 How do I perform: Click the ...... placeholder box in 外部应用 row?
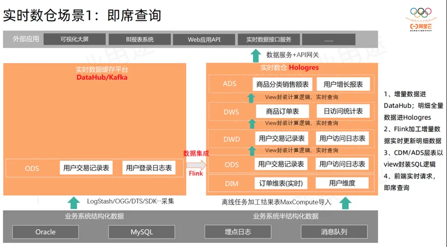[x=329, y=39]
